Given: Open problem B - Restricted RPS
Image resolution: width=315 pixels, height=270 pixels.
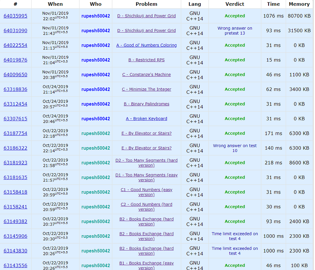Looking at the screenshot, I should coord(146,60).
